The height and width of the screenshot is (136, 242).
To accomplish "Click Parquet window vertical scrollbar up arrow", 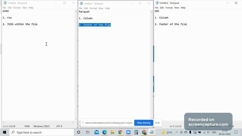I will click(152, 12).
